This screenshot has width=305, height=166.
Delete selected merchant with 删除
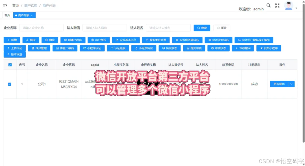pyautogui.click(x=50, y=40)
